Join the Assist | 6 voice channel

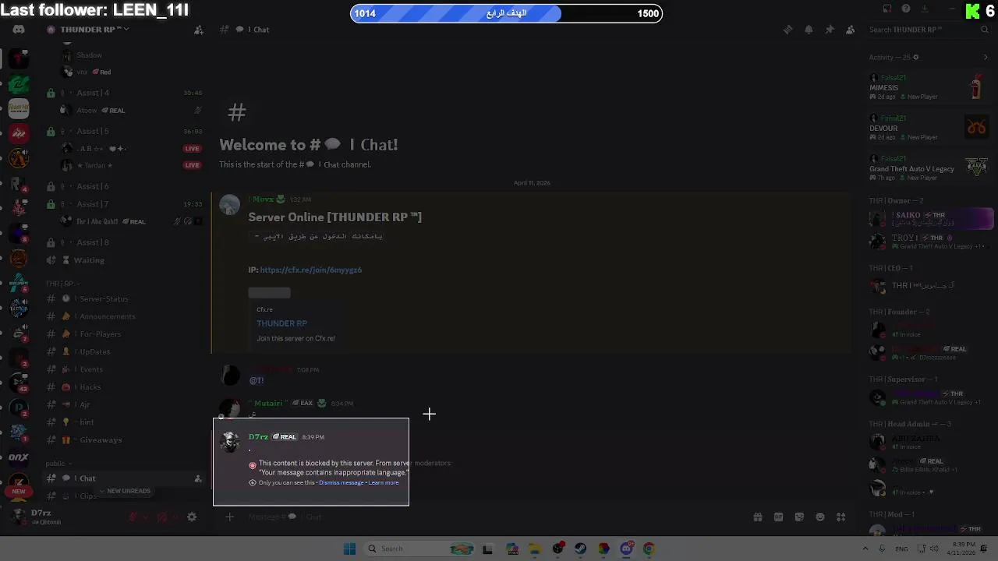tap(125, 186)
